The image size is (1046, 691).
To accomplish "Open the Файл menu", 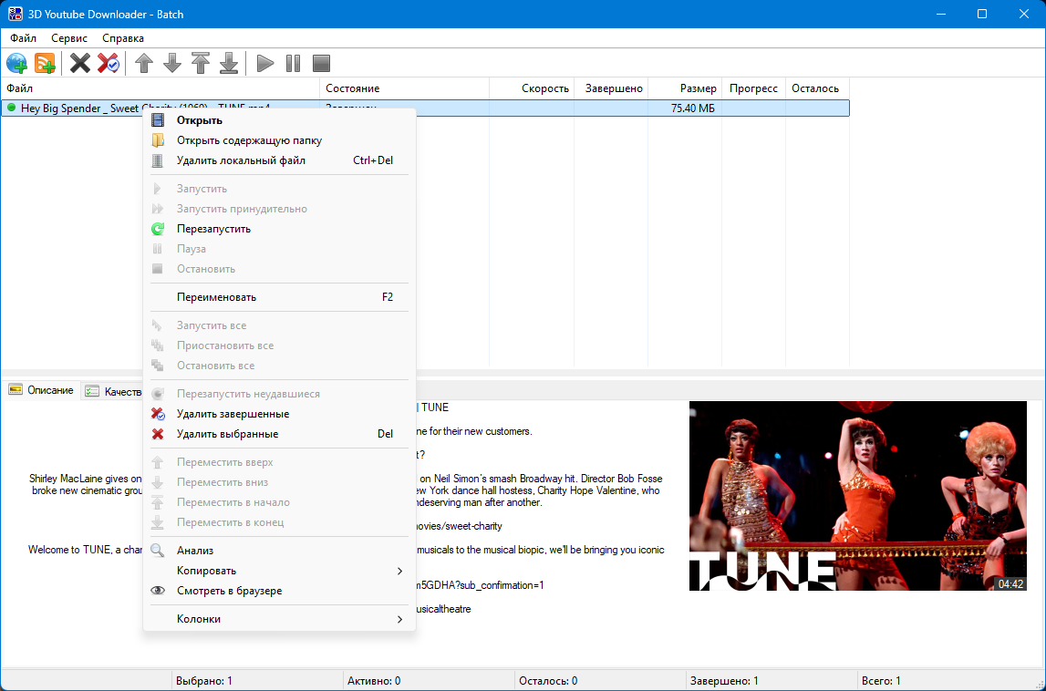I will 24,38.
